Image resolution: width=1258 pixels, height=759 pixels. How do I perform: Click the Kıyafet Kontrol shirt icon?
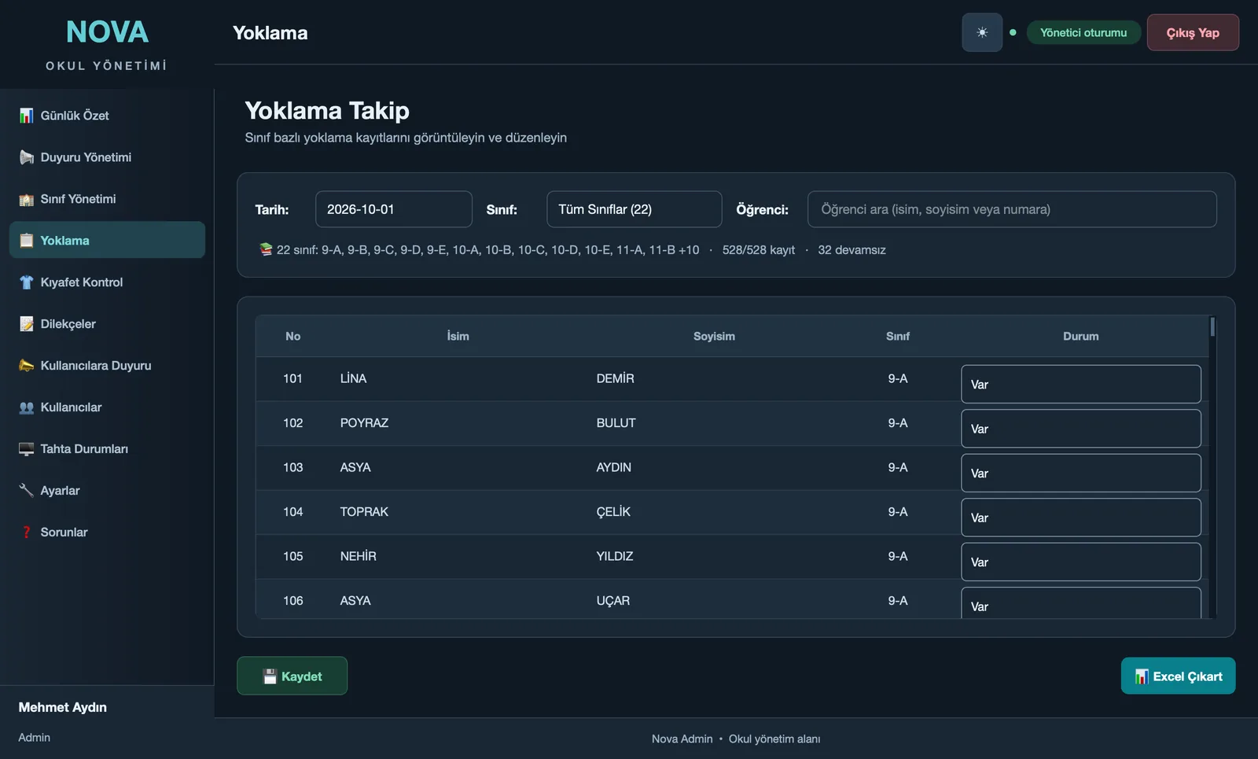pos(27,282)
